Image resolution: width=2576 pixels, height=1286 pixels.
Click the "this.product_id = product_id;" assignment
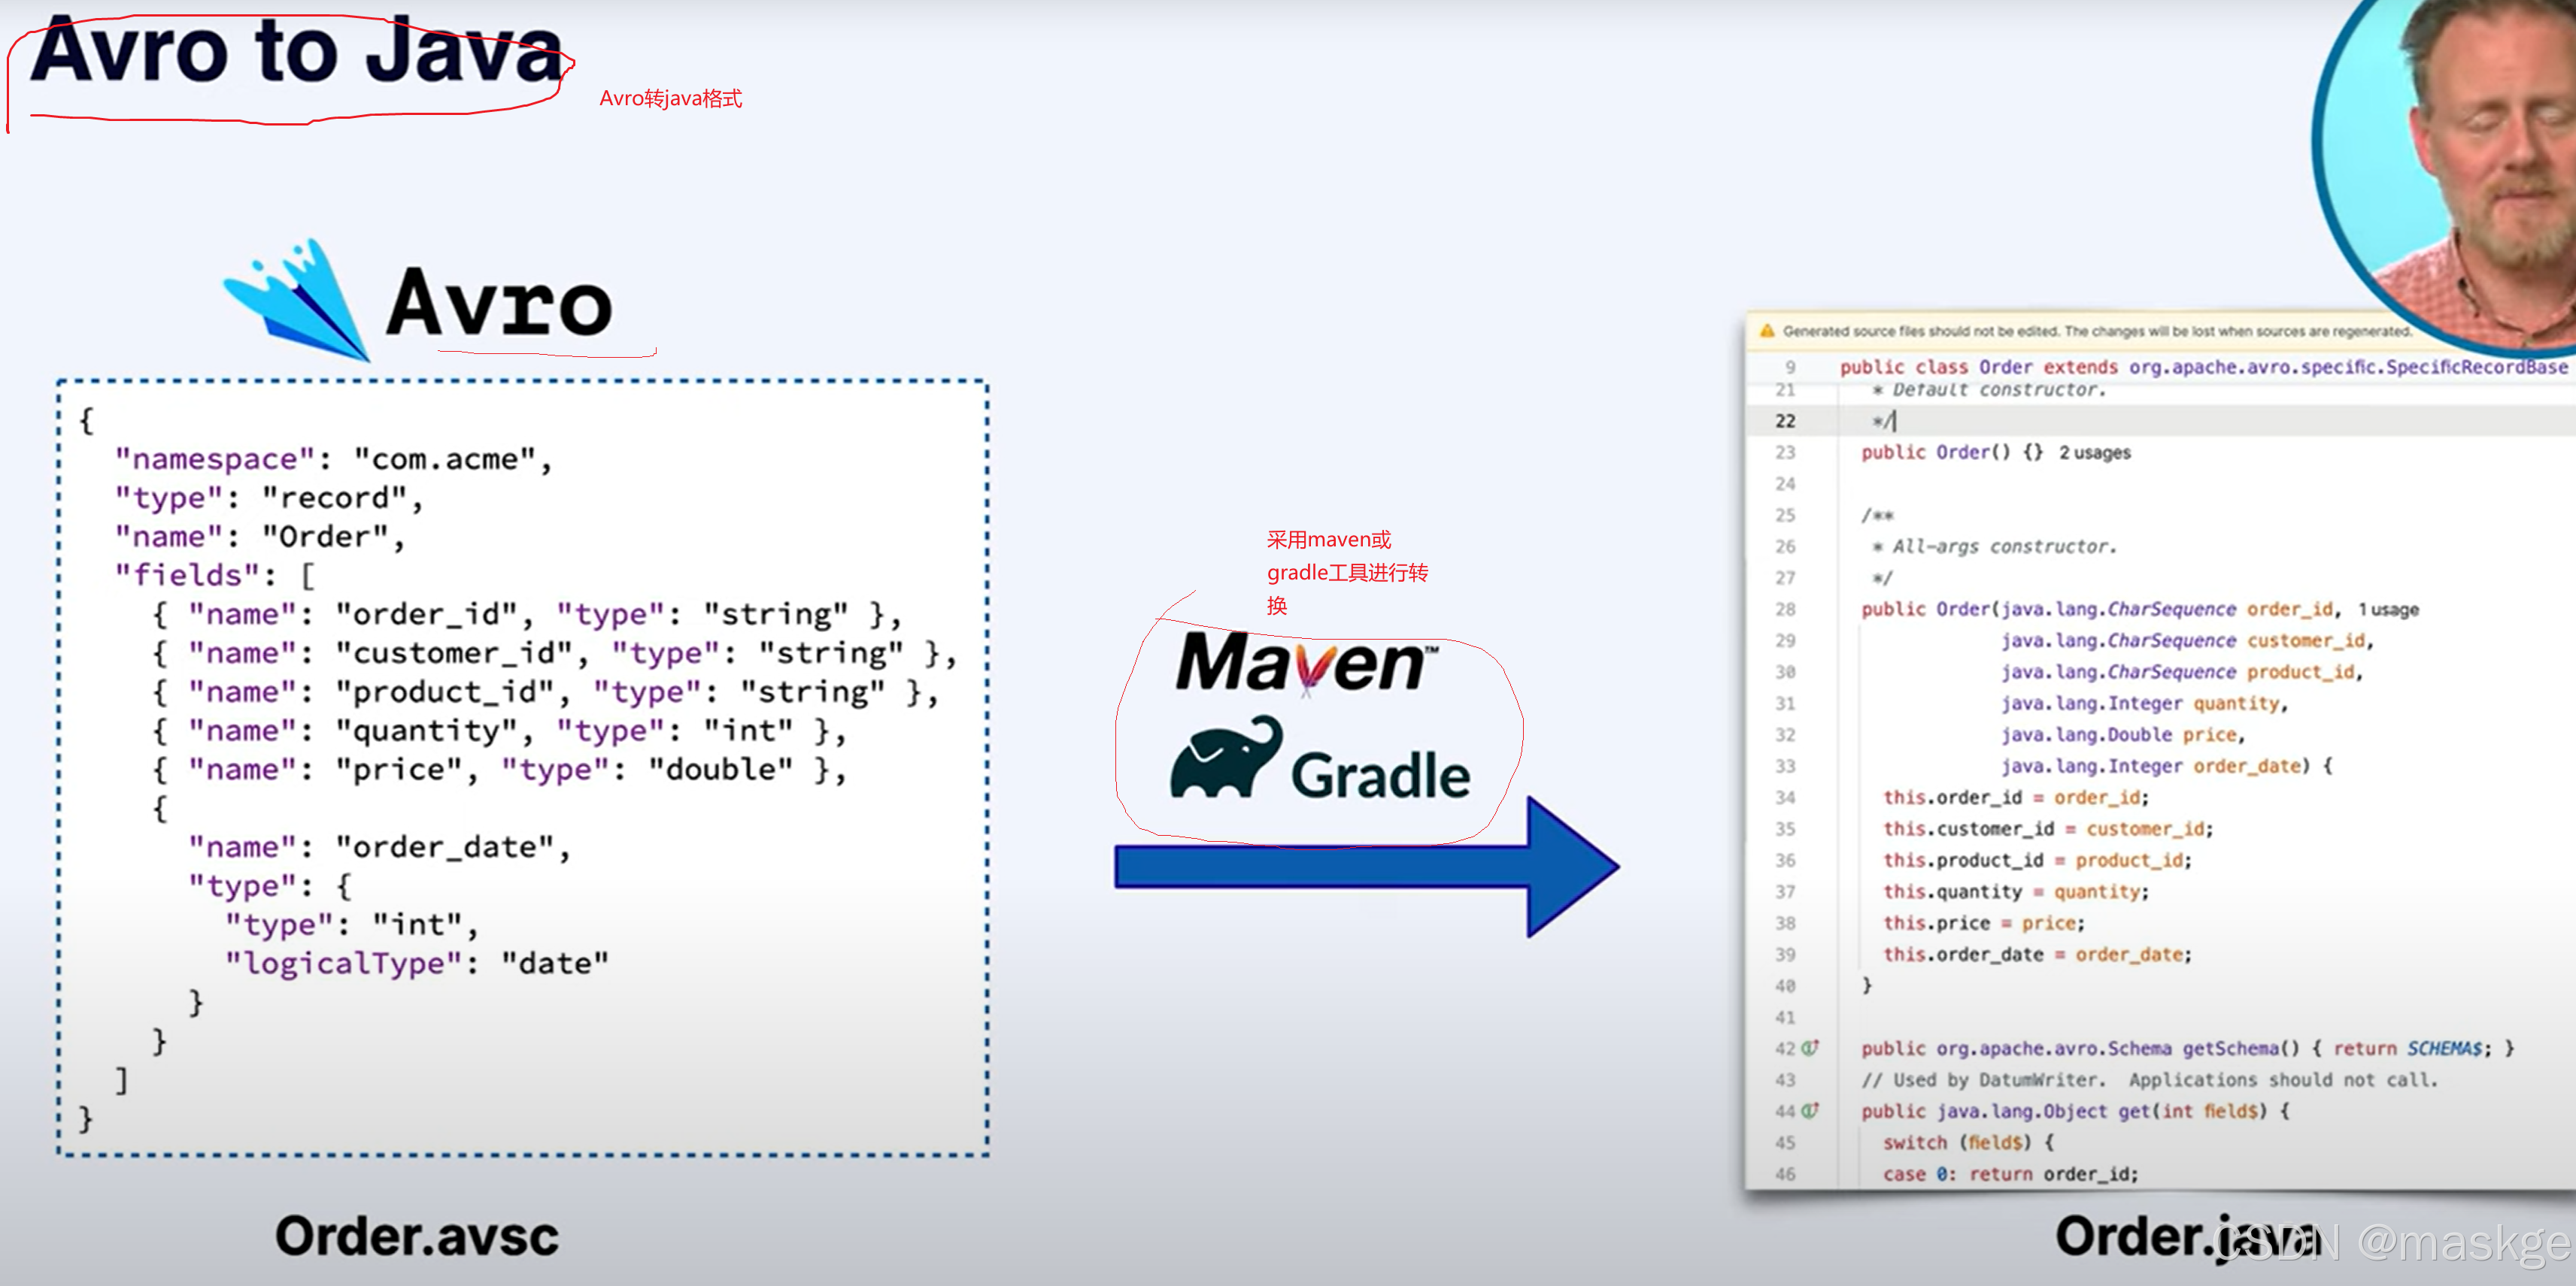(x=2038, y=861)
